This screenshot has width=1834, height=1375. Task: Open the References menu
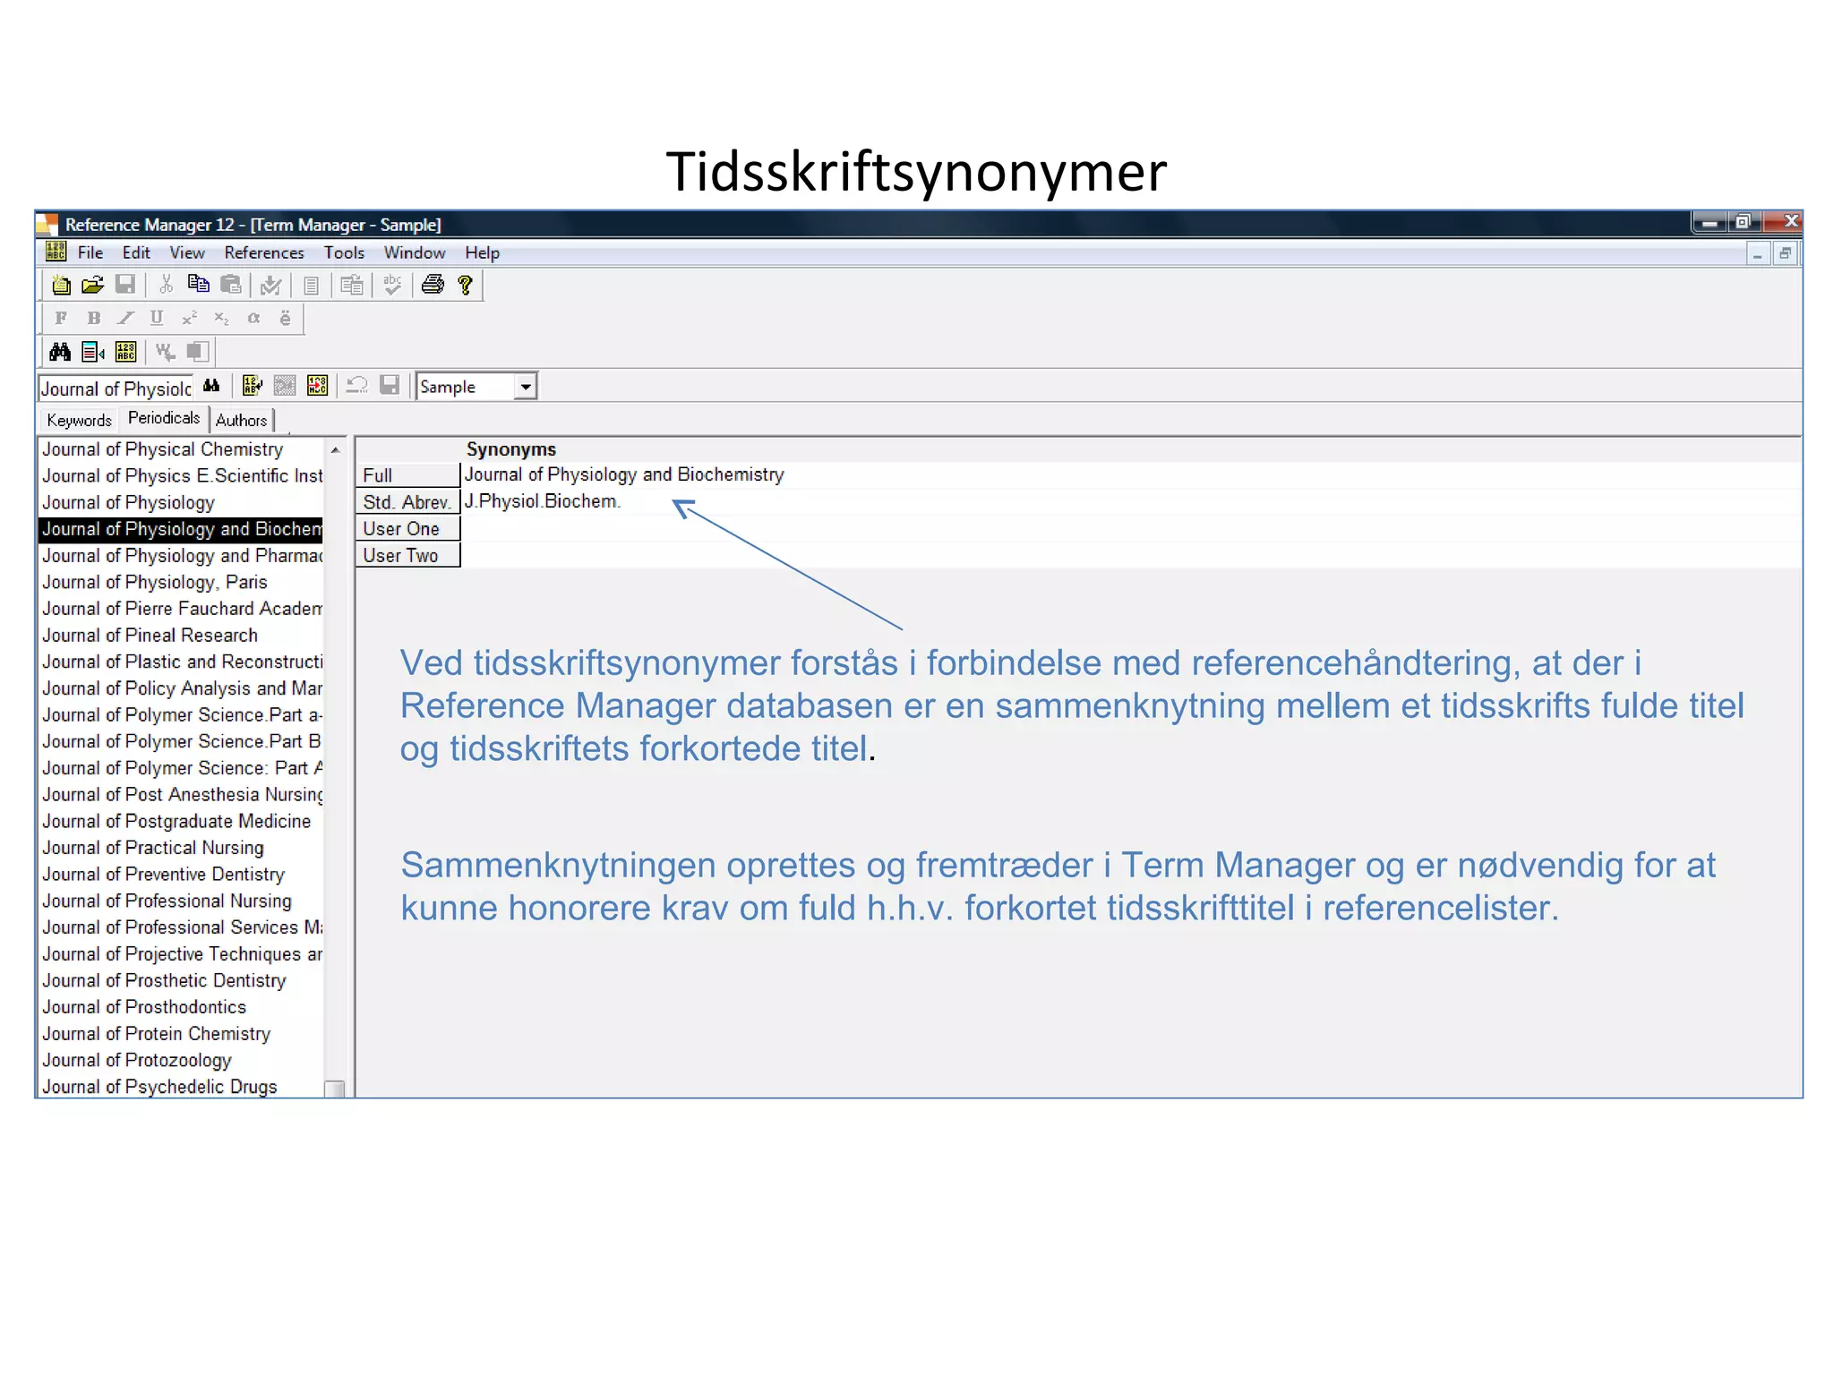click(263, 252)
